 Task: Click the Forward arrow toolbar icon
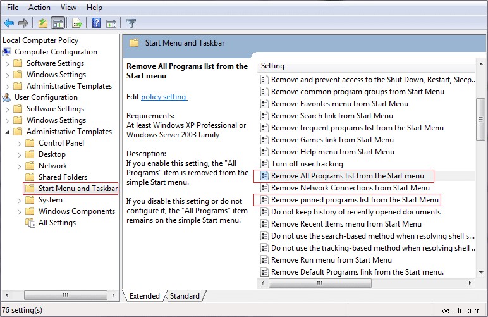tap(23, 23)
